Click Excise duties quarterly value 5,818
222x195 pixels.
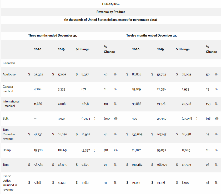(37, 183)
